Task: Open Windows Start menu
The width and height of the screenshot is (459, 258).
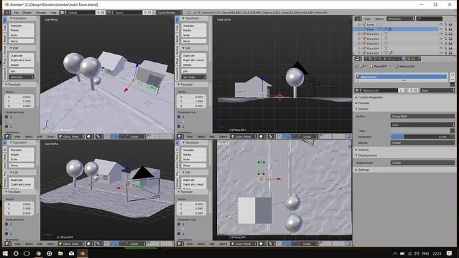Action: click(x=5, y=253)
